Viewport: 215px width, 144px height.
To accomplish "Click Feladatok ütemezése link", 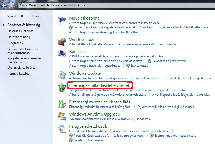I will point(88,140).
